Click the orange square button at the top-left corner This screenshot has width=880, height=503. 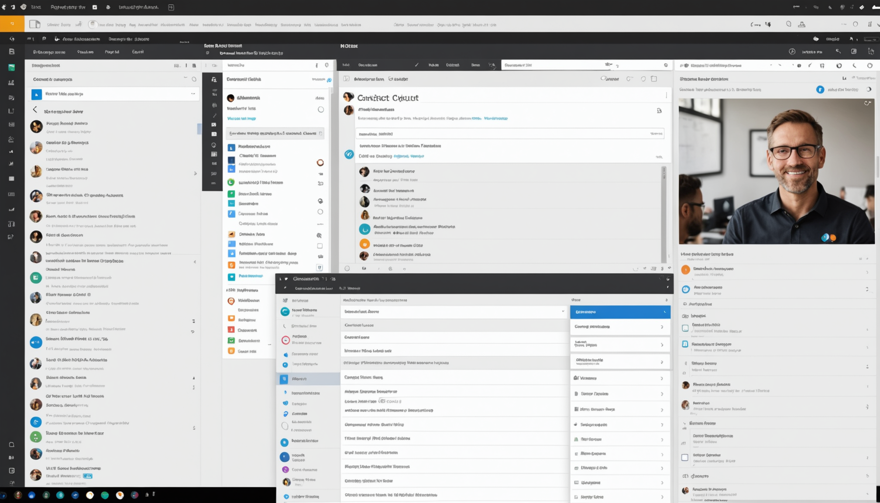click(12, 24)
